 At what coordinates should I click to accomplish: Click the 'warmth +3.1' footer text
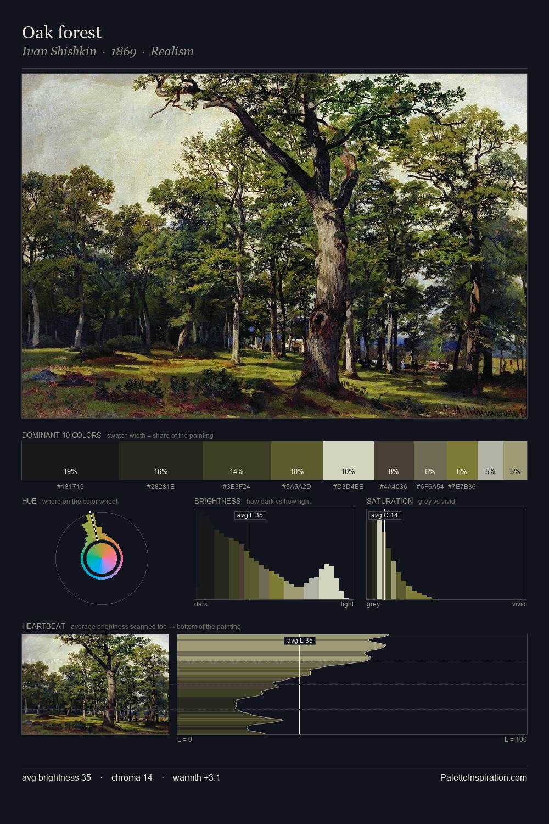coord(197,777)
